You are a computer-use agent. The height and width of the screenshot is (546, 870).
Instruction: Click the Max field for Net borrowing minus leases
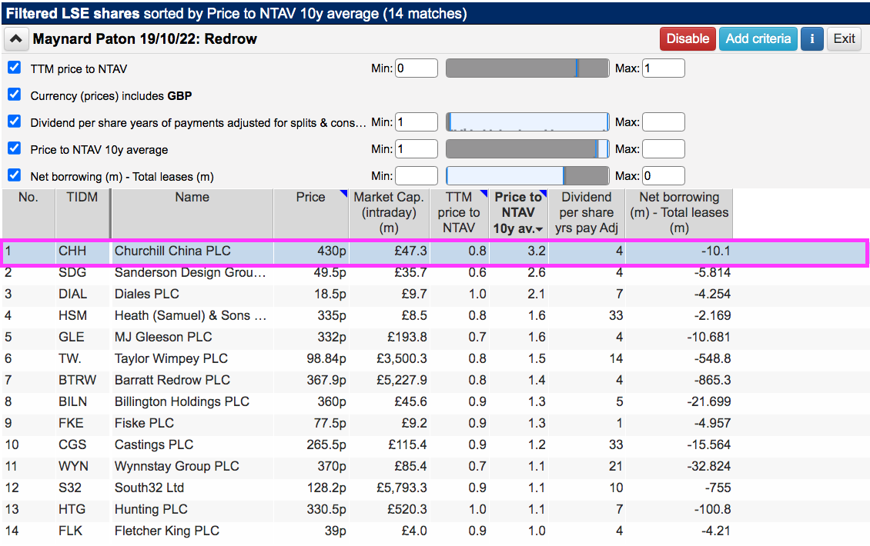664,175
